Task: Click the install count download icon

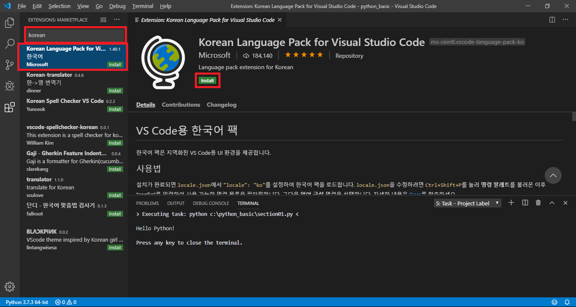Action: 246,56
